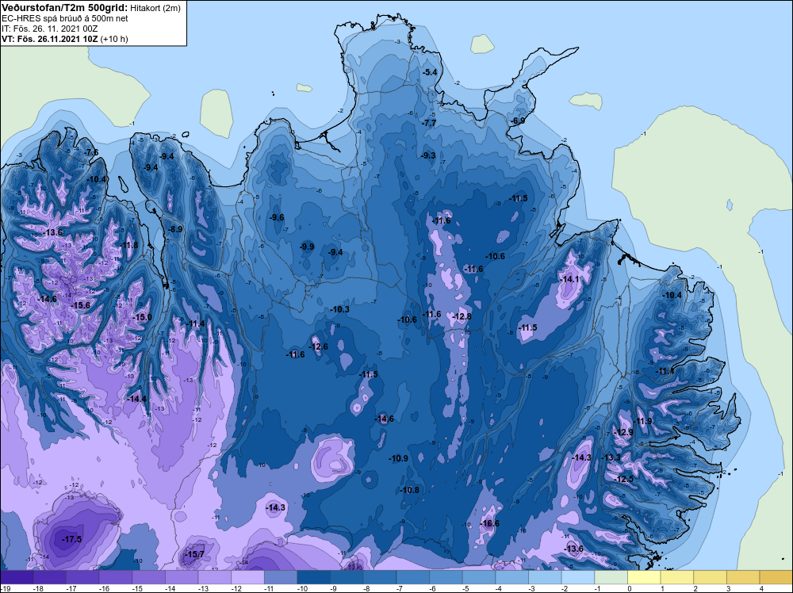Click the -12.8 temperature reading
The image size is (793, 593).
[x=462, y=316]
